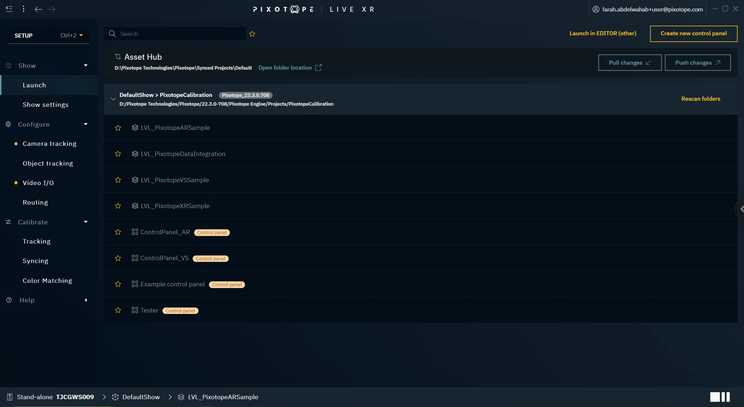This screenshot has width=744, height=407.
Task: Mark Example control panel as favorite
Action: (x=118, y=284)
